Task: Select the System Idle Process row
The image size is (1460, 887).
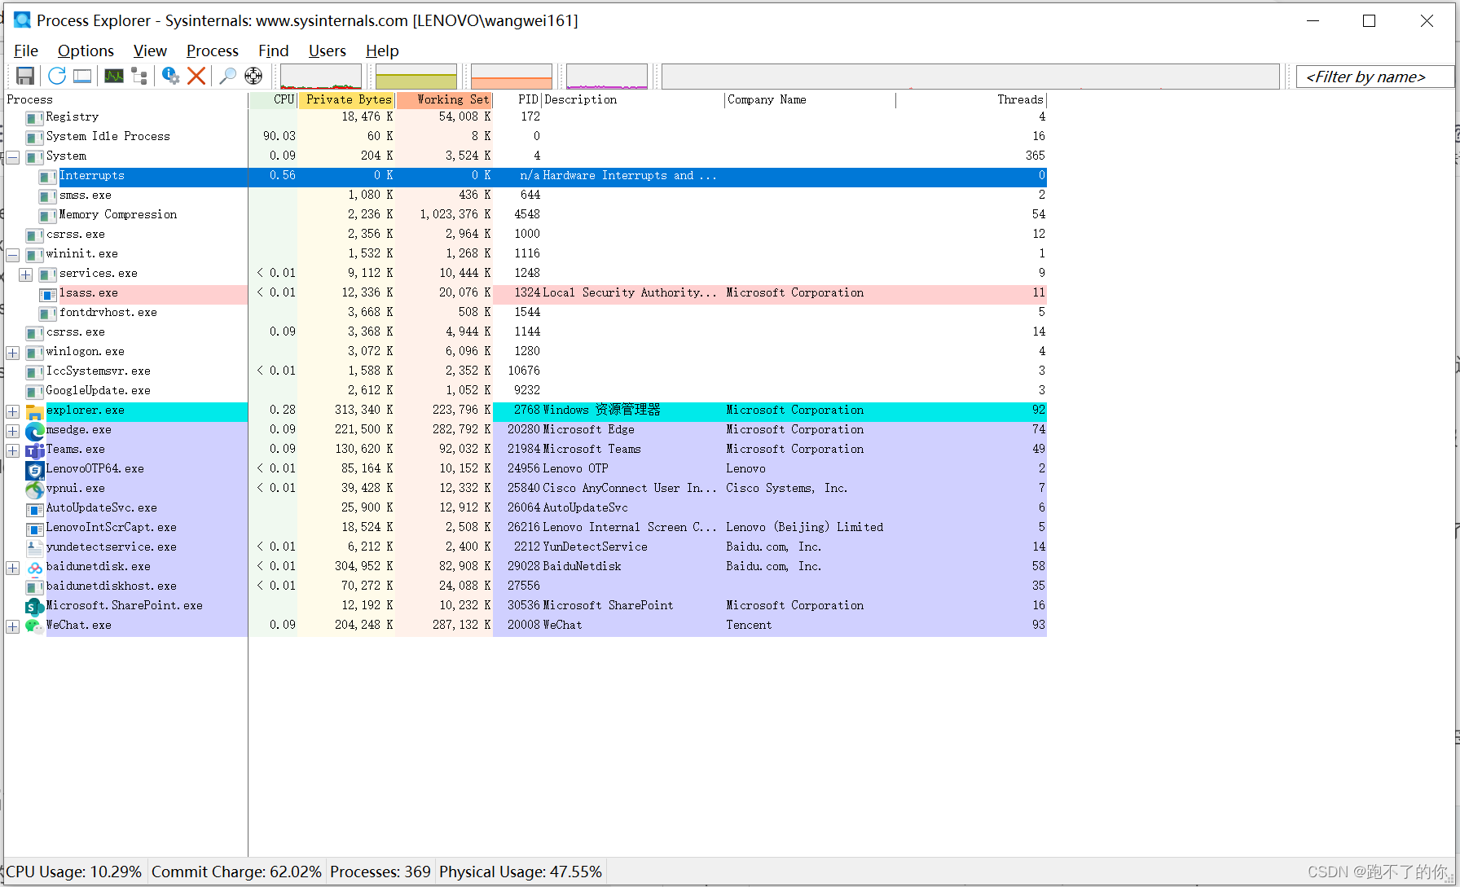Action: click(525, 137)
